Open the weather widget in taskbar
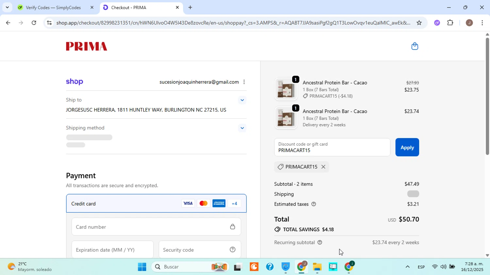 [30, 267]
